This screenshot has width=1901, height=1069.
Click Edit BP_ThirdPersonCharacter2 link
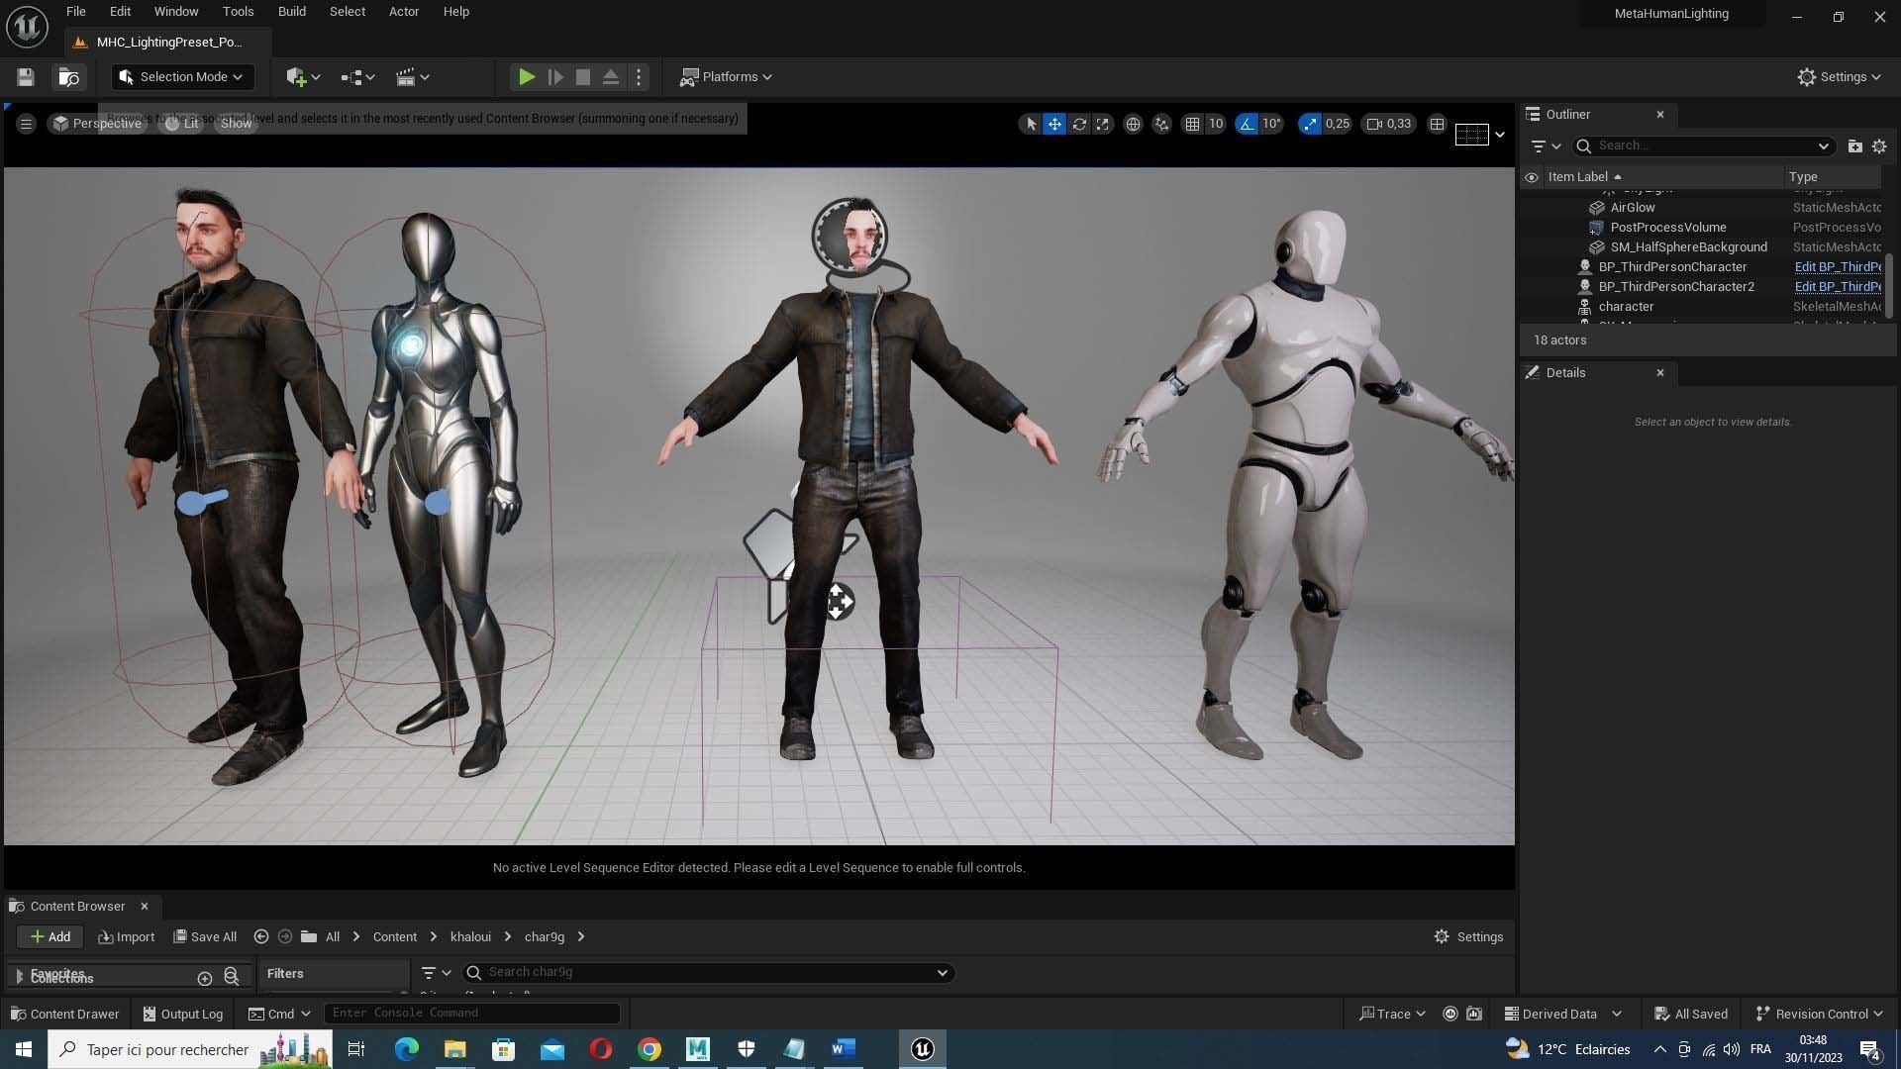point(1838,286)
